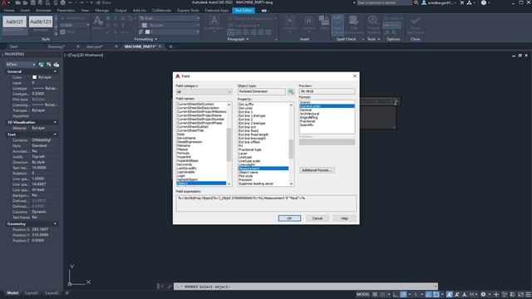Click Cancel in the Field dialog
This screenshot has width=532, height=299.
click(x=318, y=218)
